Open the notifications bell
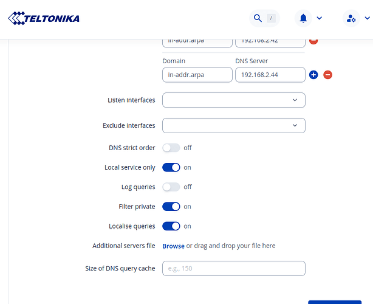The image size is (373, 304). (303, 18)
